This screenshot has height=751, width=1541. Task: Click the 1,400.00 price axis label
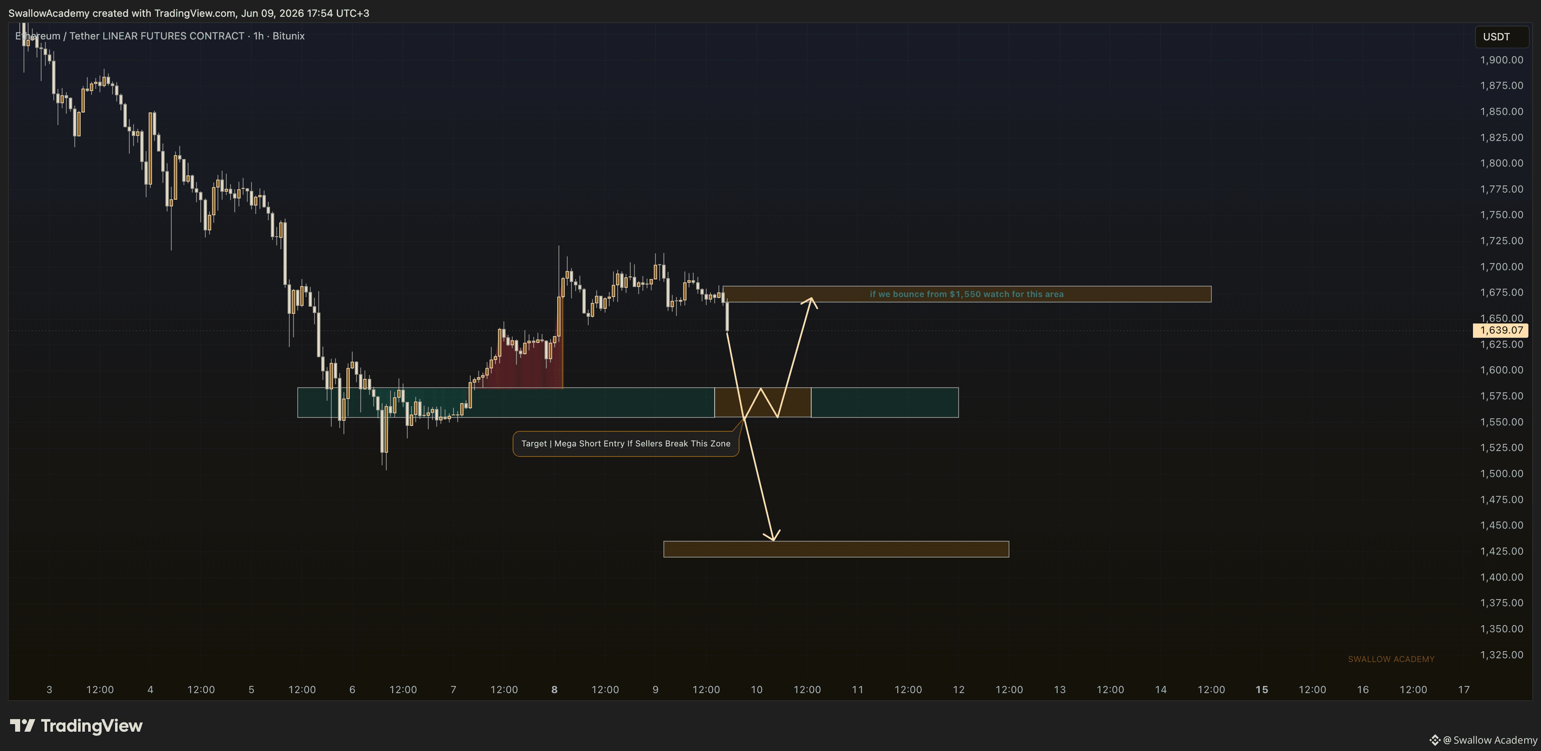point(1502,577)
